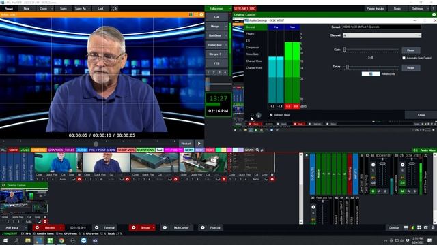Open the PlayList settings gear icon

point(203,227)
